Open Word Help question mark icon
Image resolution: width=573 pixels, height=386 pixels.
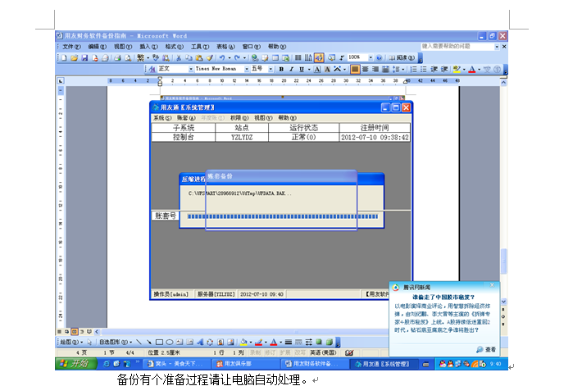379,57
